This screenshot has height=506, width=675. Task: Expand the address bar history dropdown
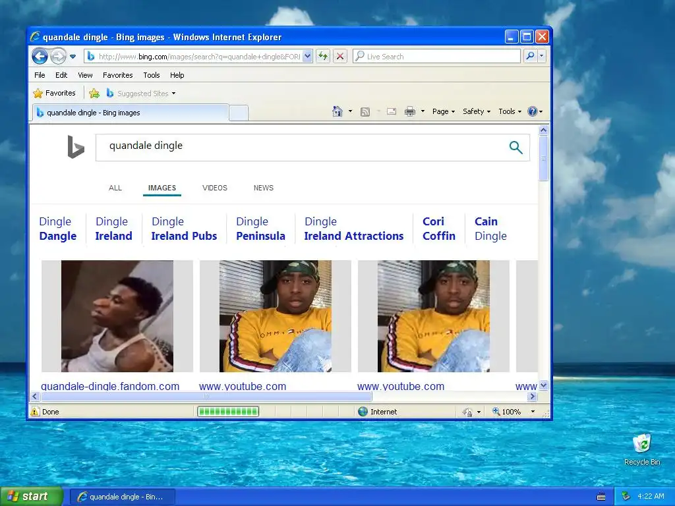307,57
